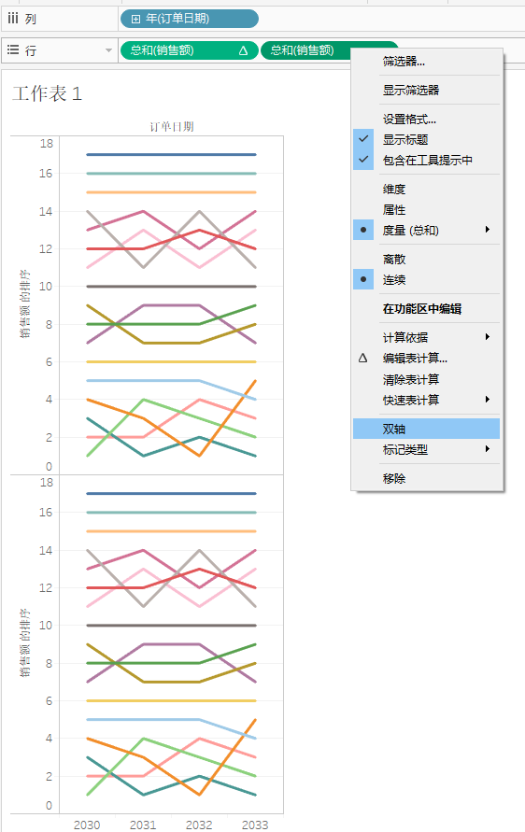Click the 订单日期 column header

click(172, 127)
